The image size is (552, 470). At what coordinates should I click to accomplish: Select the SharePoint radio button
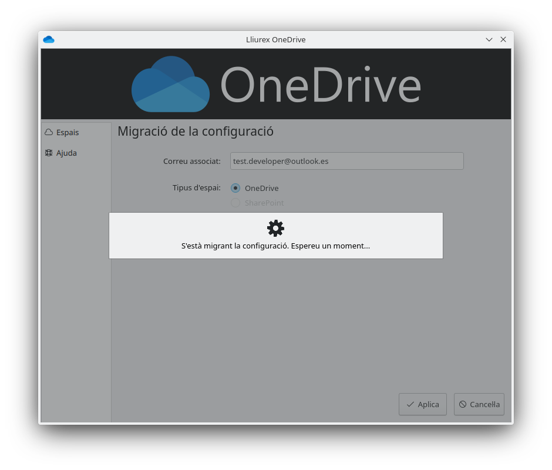(x=235, y=203)
